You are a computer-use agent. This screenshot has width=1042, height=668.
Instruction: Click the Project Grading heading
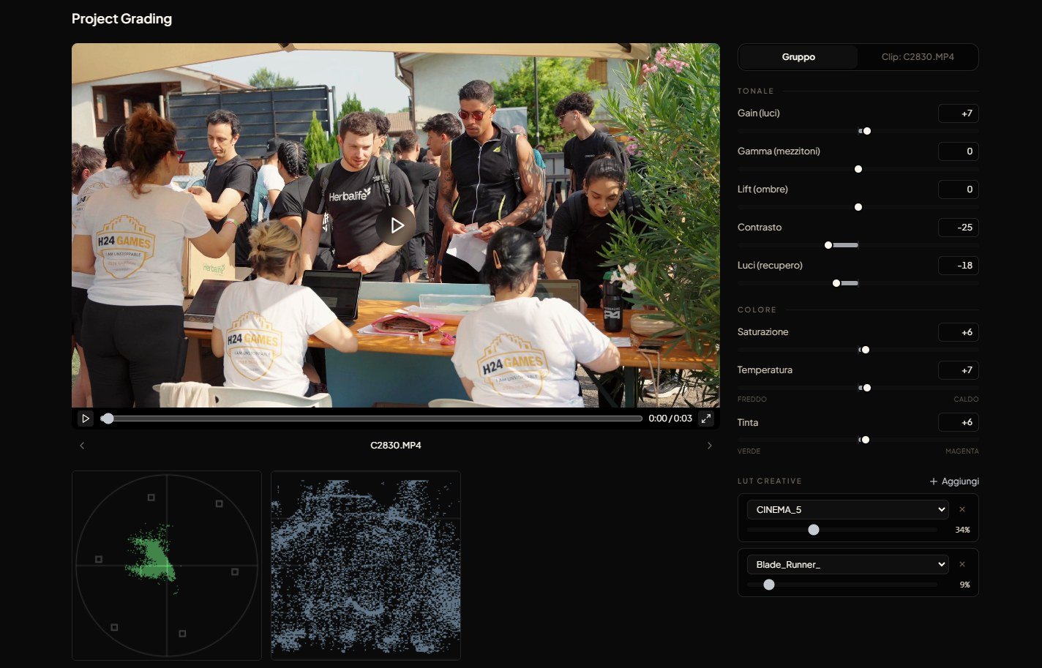(x=121, y=19)
